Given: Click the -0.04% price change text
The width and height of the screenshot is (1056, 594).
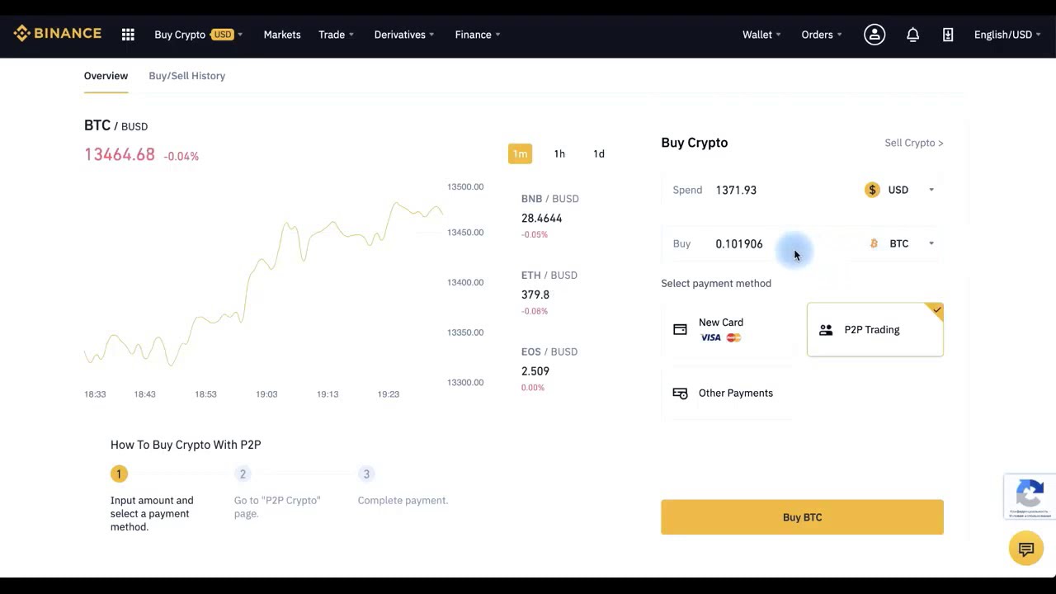Looking at the screenshot, I should point(181,156).
